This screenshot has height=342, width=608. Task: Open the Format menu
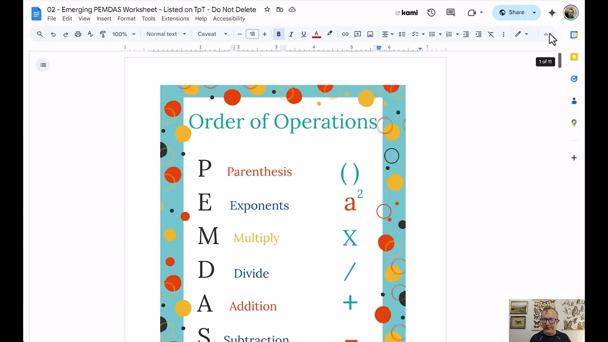pyautogui.click(x=126, y=19)
